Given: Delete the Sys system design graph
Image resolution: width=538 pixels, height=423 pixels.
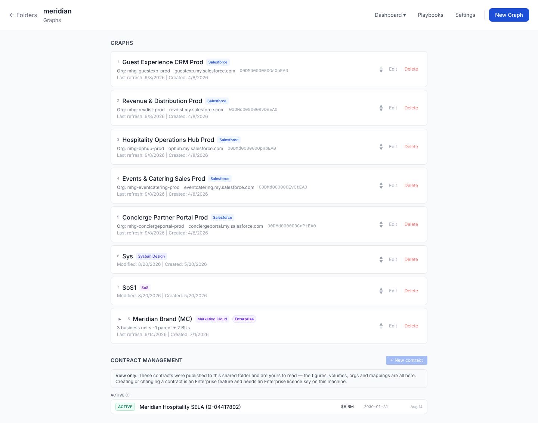Looking at the screenshot, I should (x=411, y=259).
